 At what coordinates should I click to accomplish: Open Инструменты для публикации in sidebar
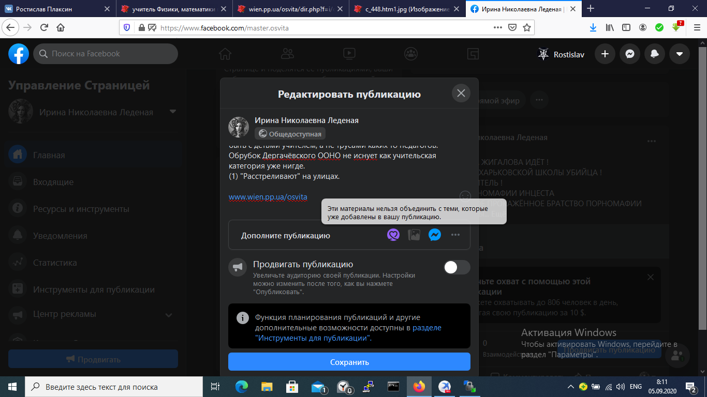[x=93, y=289]
